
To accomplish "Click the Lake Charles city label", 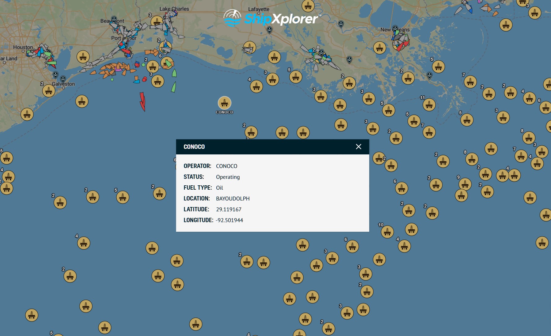I will pyautogui.click(x=174, y=9).
